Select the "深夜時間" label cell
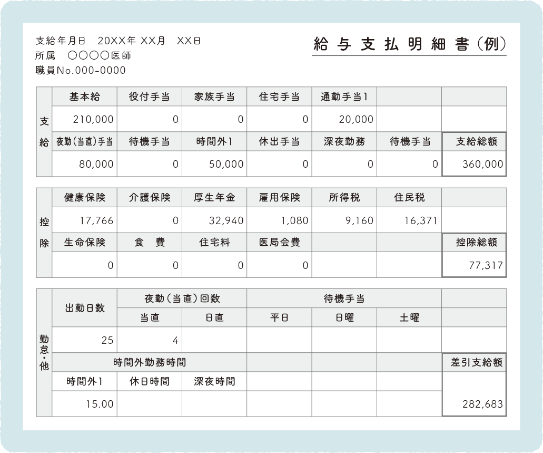Screen dimensions: 543x453 (x=214, y=382)
